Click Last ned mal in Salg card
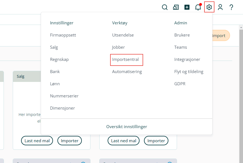This screenshot has width=243, height=163. click(37, 141)
